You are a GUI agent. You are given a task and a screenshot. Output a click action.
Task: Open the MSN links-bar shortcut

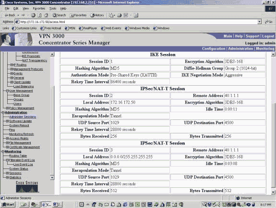point(70,28)
